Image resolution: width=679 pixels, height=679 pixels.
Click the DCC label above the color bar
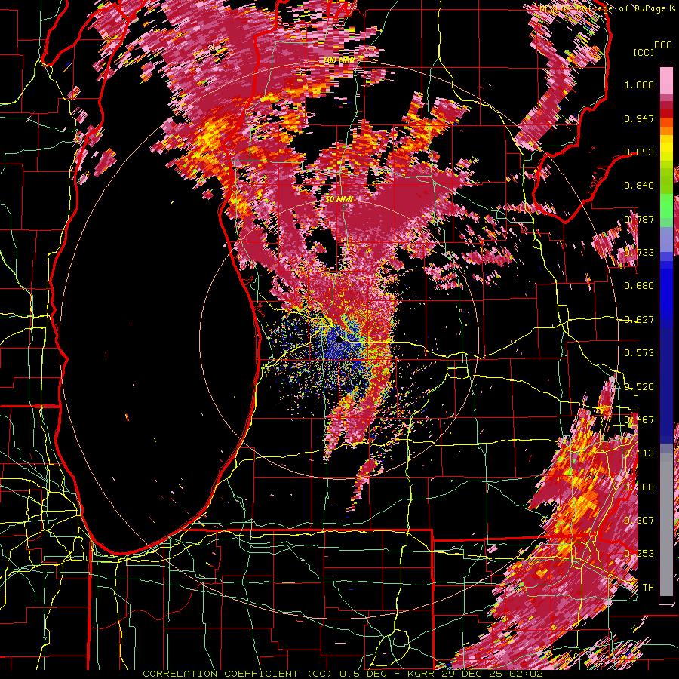point(663,45)
